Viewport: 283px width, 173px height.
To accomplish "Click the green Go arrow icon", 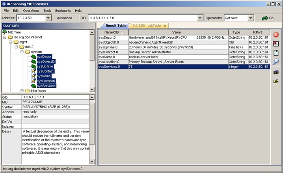I will click(x=265, y=18).
